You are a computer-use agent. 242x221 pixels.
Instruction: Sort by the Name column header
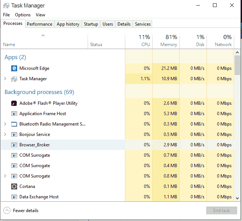[x=9, y=45]
